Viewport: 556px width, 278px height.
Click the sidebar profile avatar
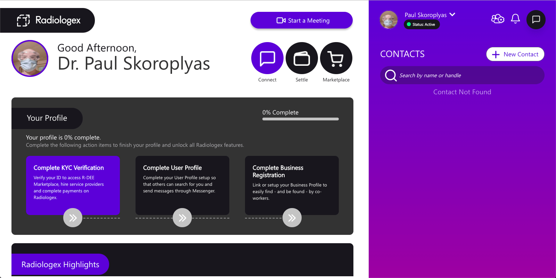389,19
